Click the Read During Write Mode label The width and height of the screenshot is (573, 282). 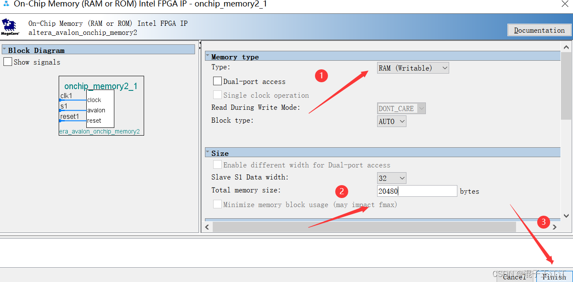click(256, 107)
